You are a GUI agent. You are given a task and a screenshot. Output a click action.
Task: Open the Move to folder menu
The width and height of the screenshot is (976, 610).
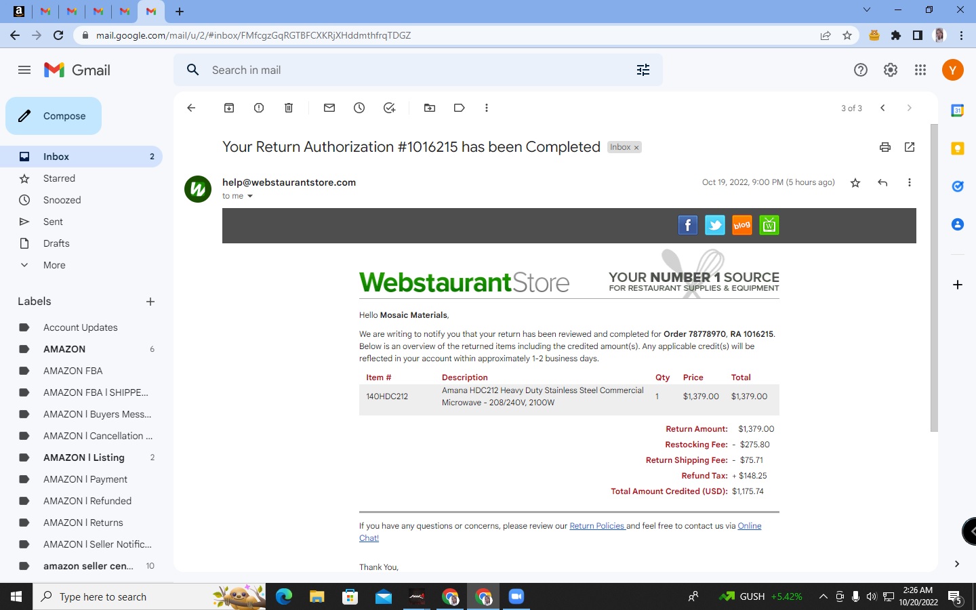[x=430, y=108]
